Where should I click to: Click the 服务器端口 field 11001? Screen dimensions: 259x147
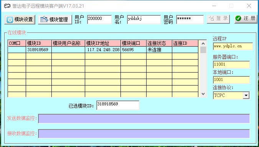[x=231, y=65]
